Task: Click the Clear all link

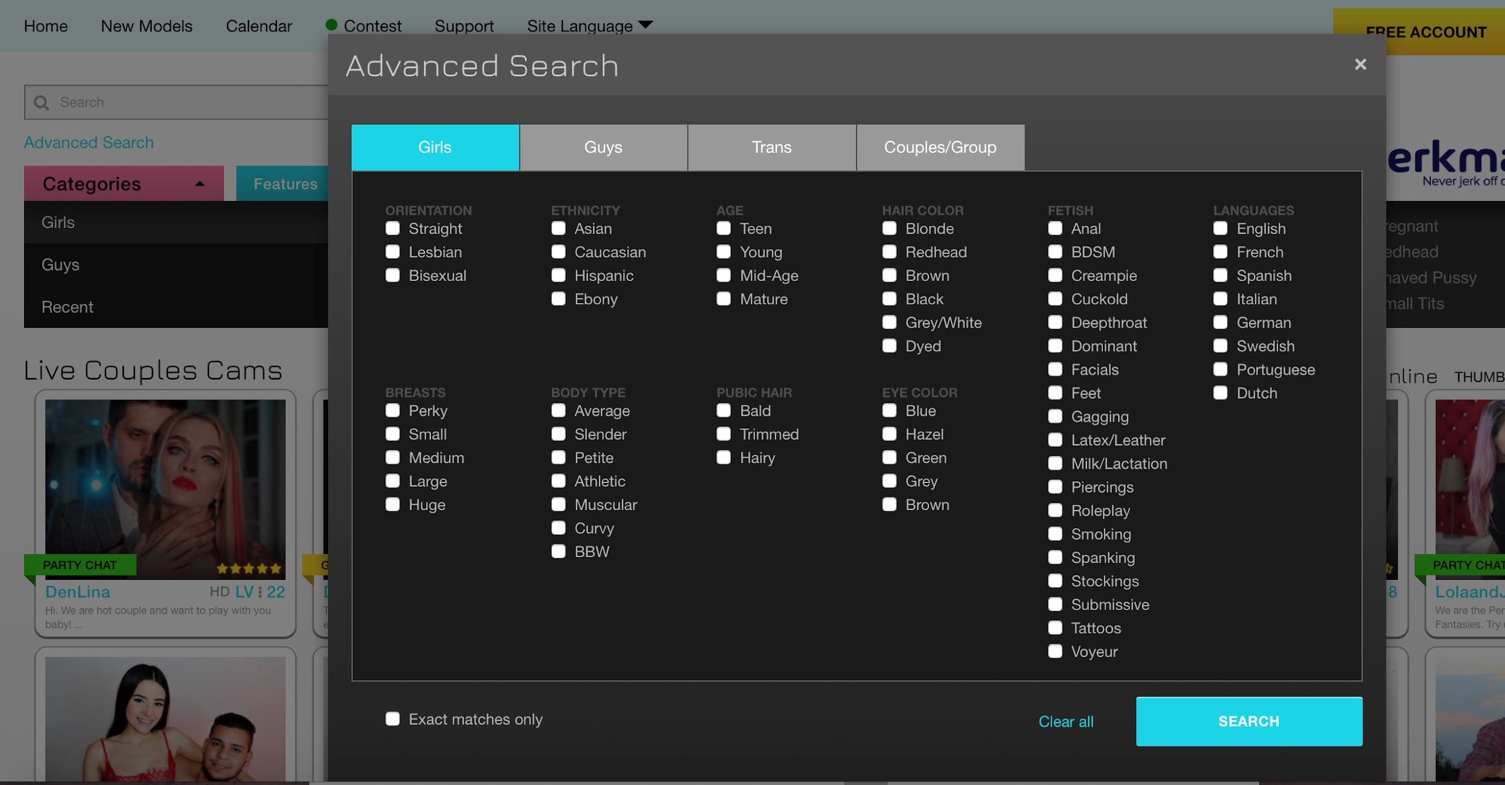Action: pos(1066,722)
